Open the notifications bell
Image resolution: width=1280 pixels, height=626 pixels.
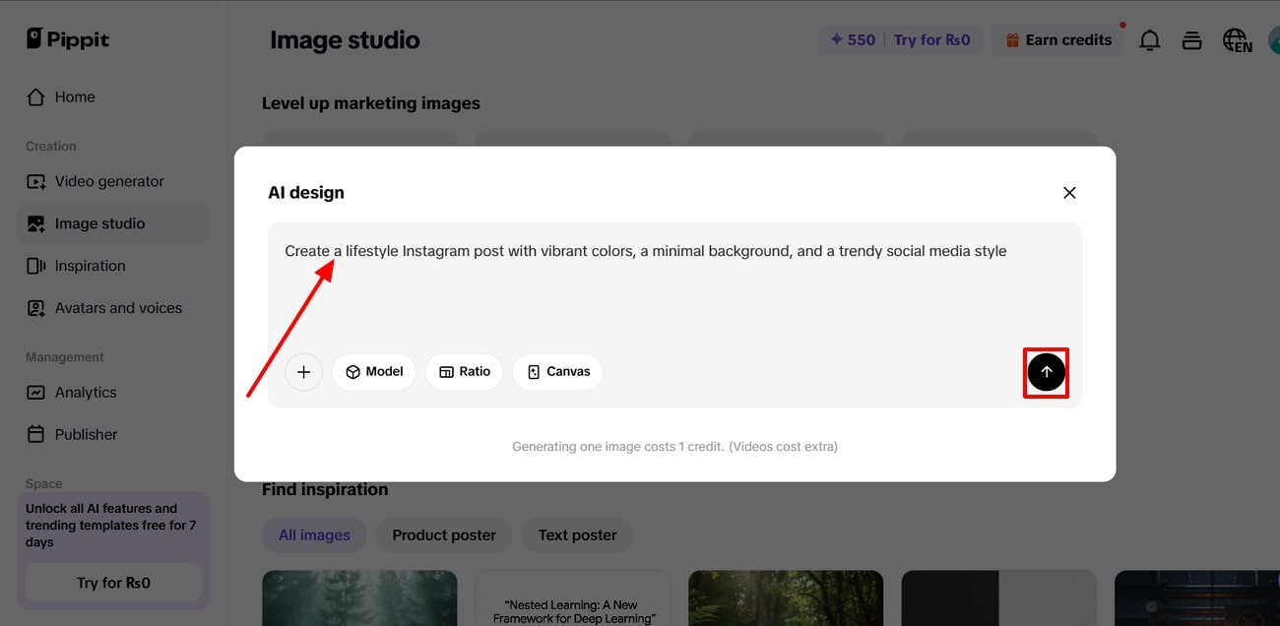[x=1149, y=40]
